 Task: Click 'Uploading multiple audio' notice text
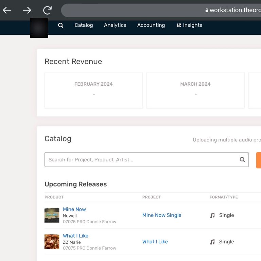point(227,140)
